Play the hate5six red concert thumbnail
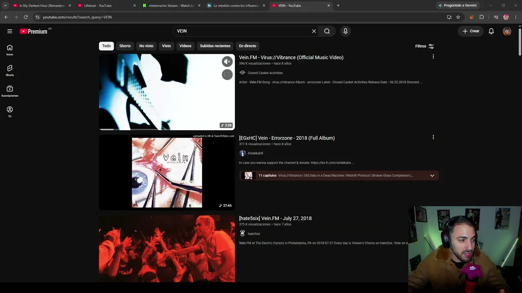 point(167,249)
